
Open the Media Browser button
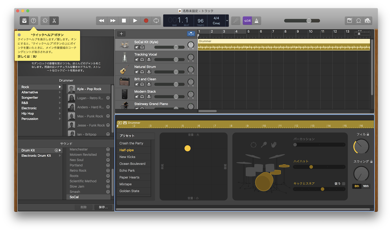click(367, 21)
